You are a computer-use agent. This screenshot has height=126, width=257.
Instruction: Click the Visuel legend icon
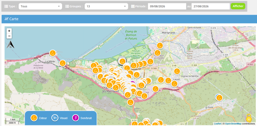click(55, 118)
